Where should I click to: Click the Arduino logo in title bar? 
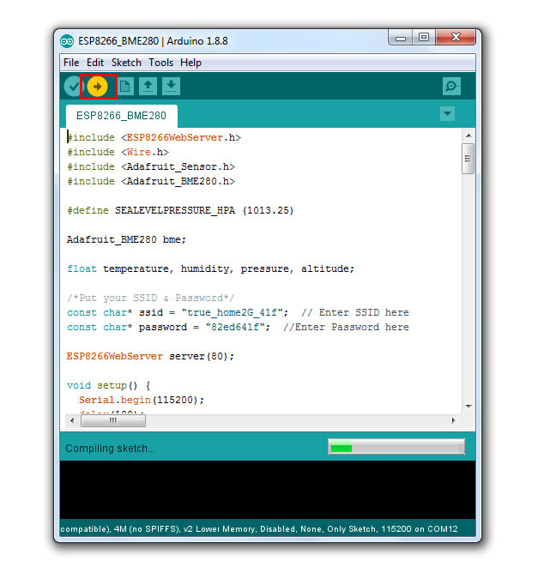67,41
